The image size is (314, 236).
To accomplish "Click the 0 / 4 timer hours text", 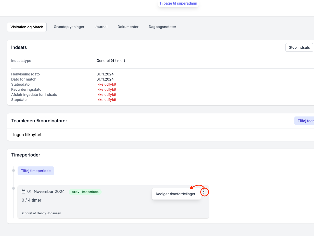I will [x=32, y=200].
